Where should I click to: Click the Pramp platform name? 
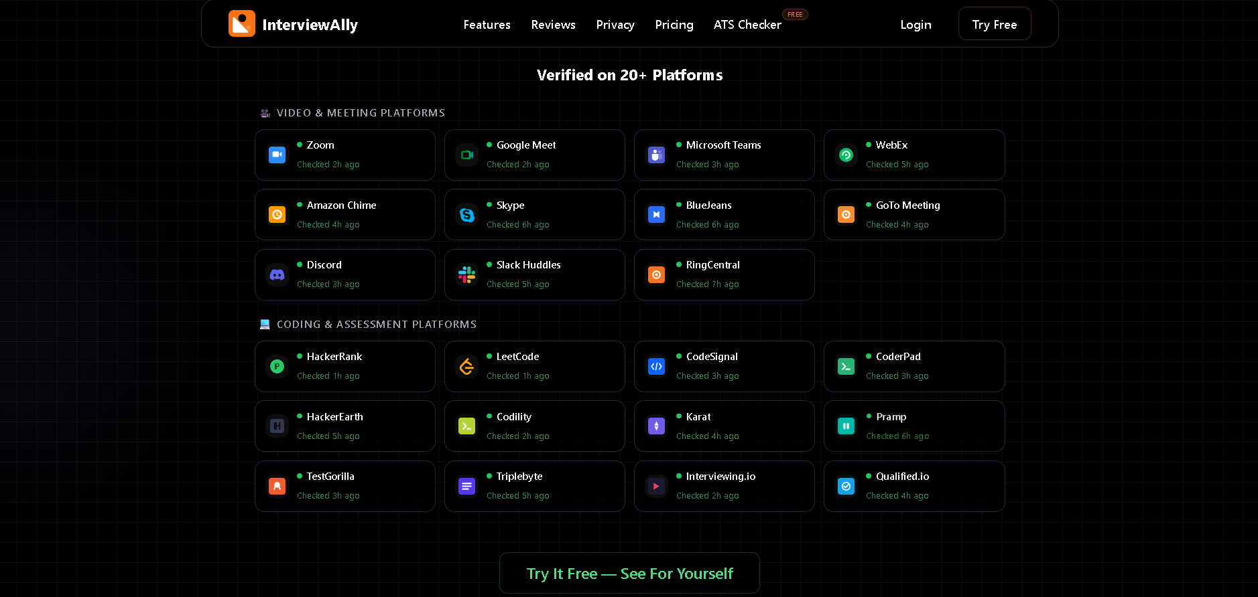[x=891, y=417]
